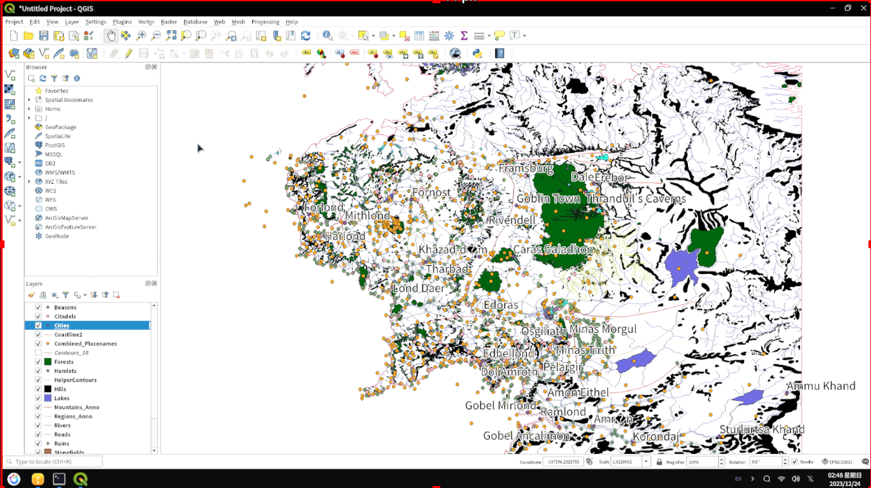This screenshot has width=871, height=488.
Task: Open the Vector menu
Action: 146,22
